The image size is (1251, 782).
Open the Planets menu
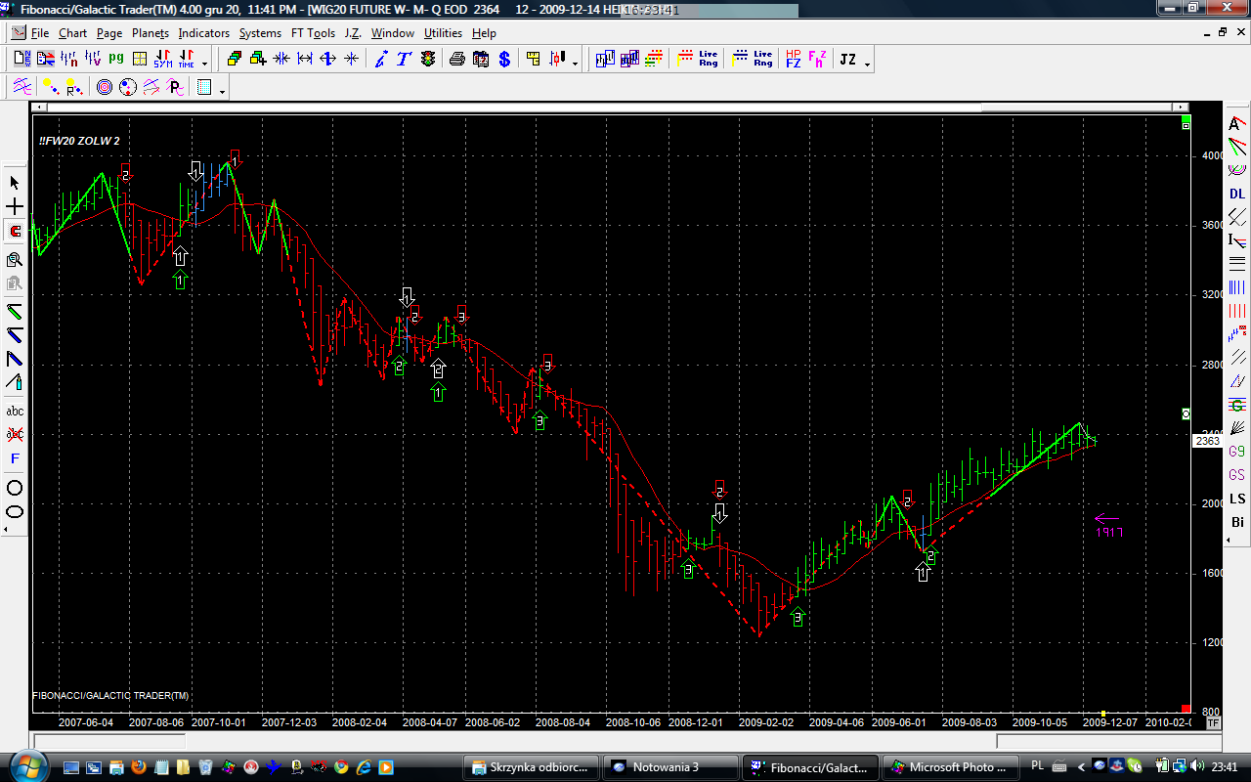(x=151, y=33)
